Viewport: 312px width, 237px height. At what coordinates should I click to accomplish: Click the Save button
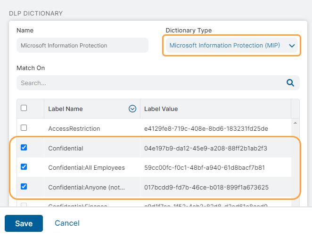point(24,223)
